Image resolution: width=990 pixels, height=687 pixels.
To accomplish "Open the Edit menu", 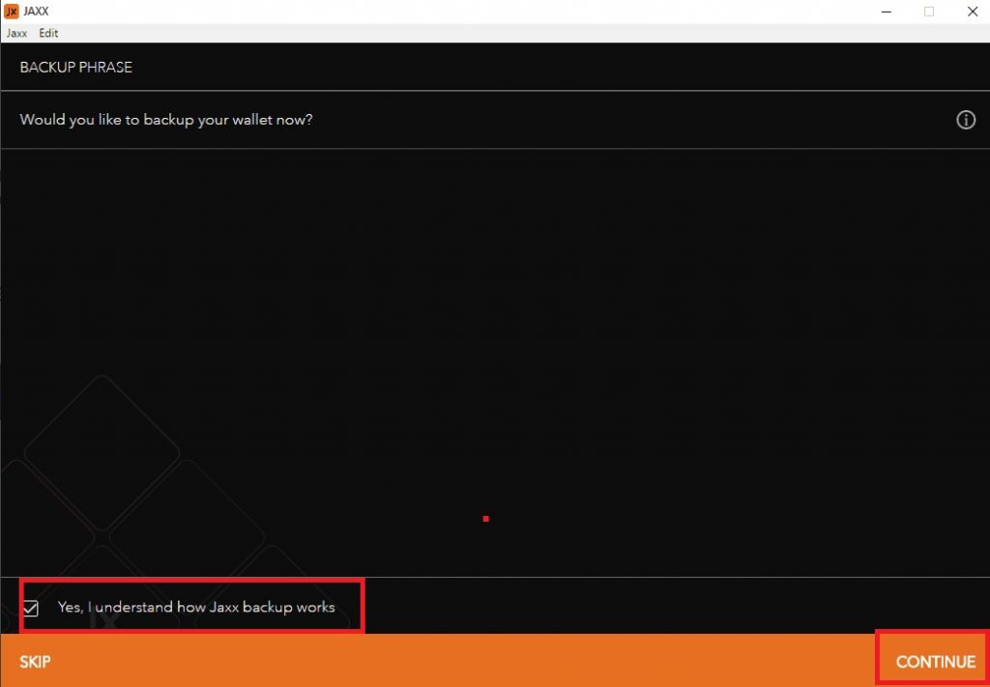I will (48, 34).
